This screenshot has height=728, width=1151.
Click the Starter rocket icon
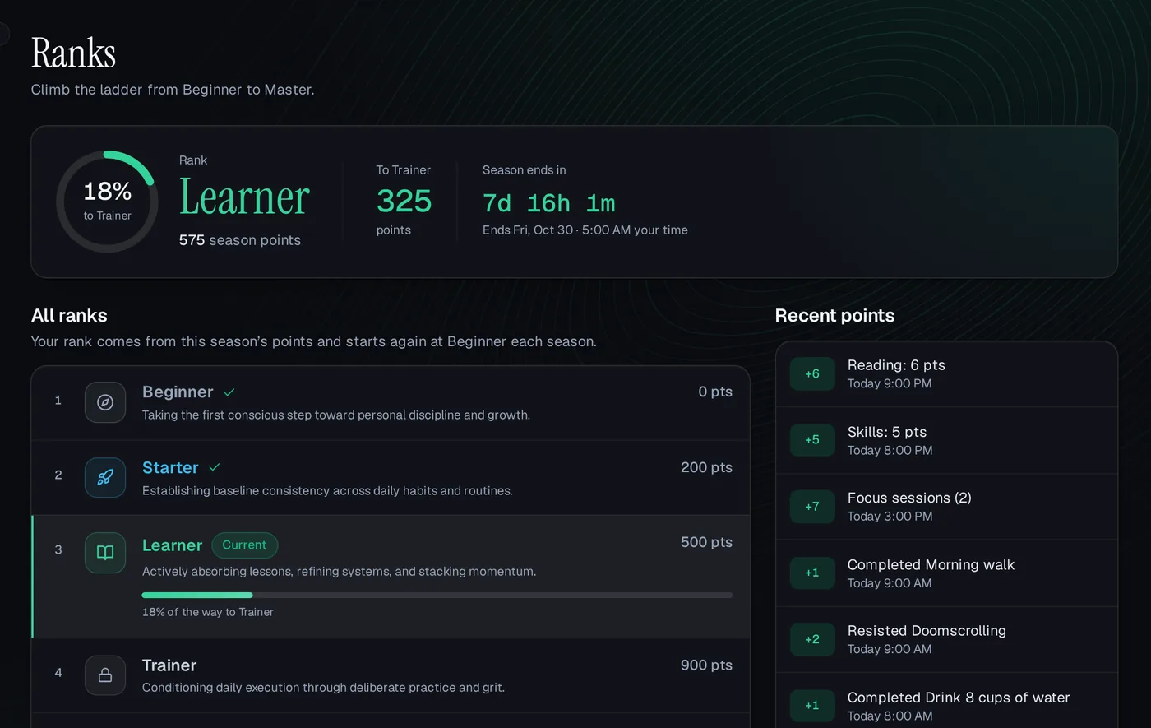[x=105, y=477]
